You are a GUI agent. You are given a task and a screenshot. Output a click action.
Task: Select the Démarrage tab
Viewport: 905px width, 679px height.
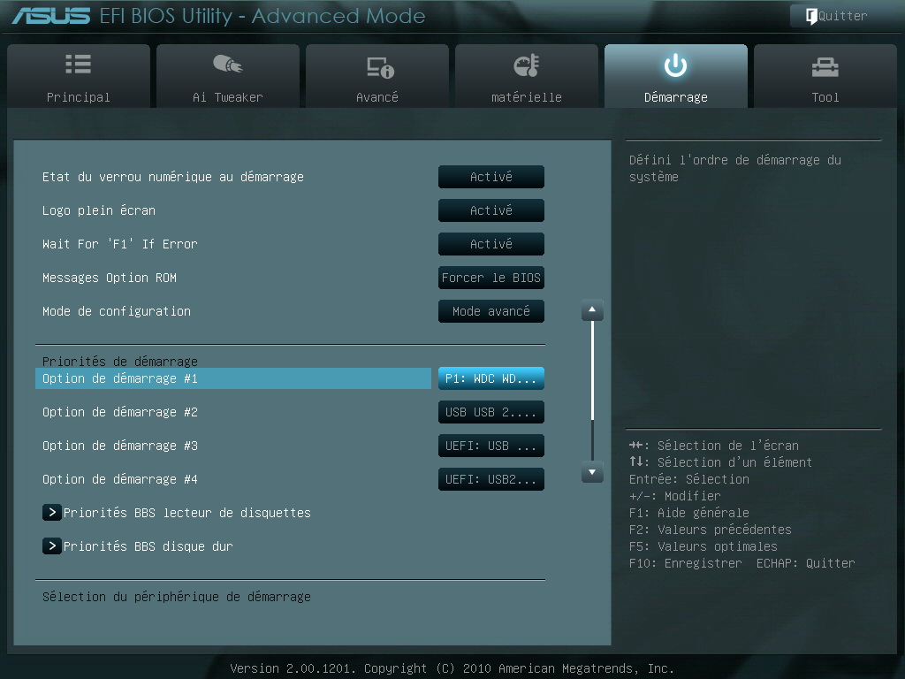(x=676, y=76)
